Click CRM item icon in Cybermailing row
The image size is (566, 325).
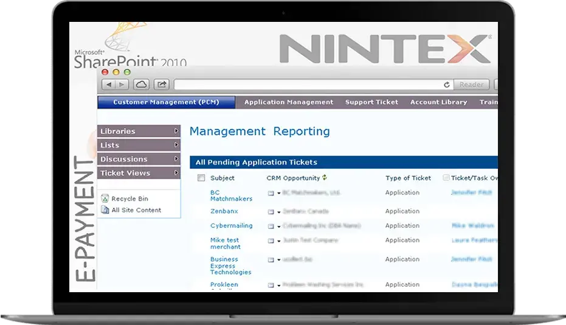pos(271,227)
